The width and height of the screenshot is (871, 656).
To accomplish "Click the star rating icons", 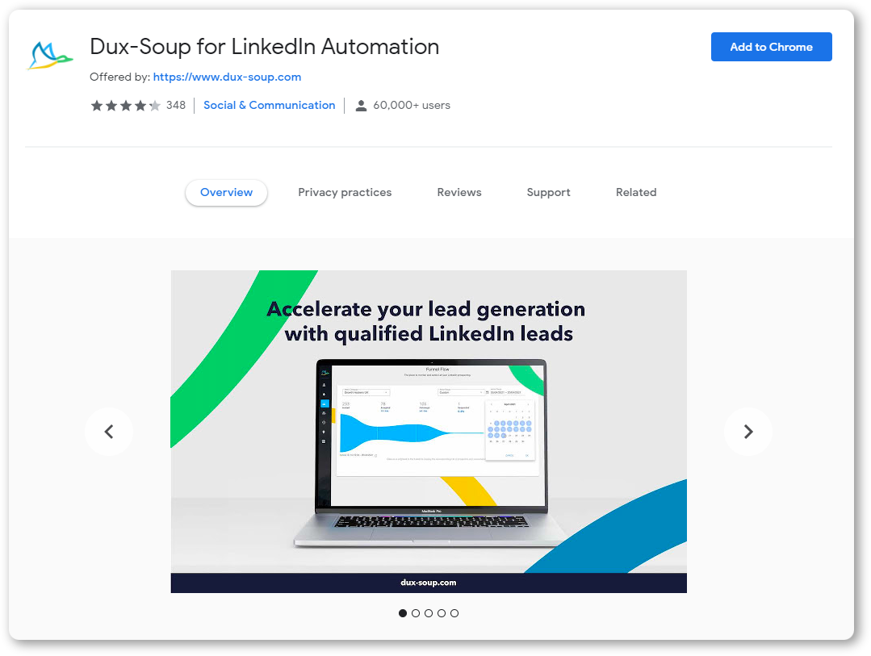I will pos(126,106).
